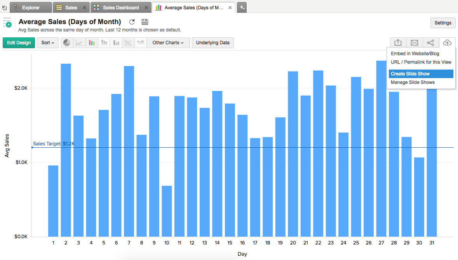Switch to the Sales Dashboard tab
Viewport: 458px width, 260px height.
120,7
